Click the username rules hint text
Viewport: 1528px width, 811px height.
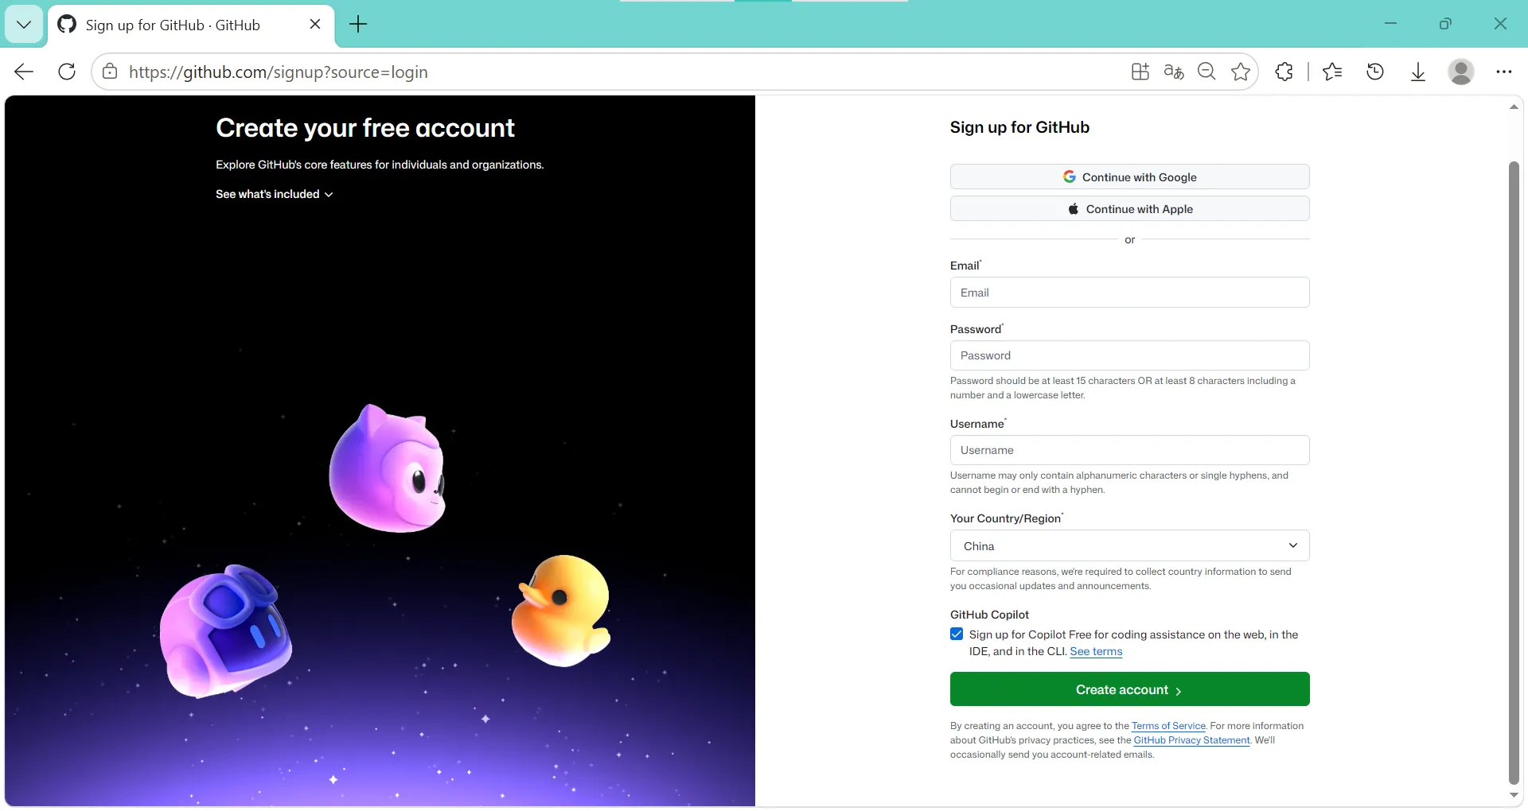pos(1119,483)
